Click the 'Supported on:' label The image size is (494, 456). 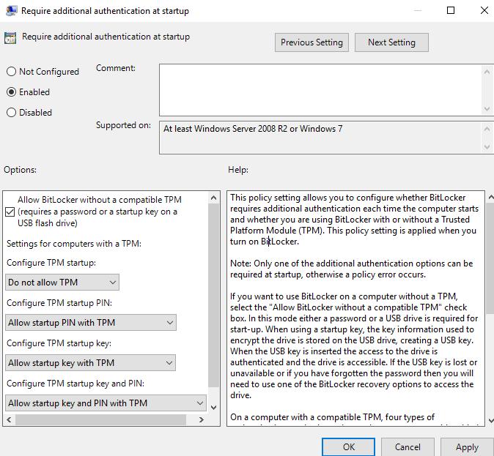pos(123,125)
